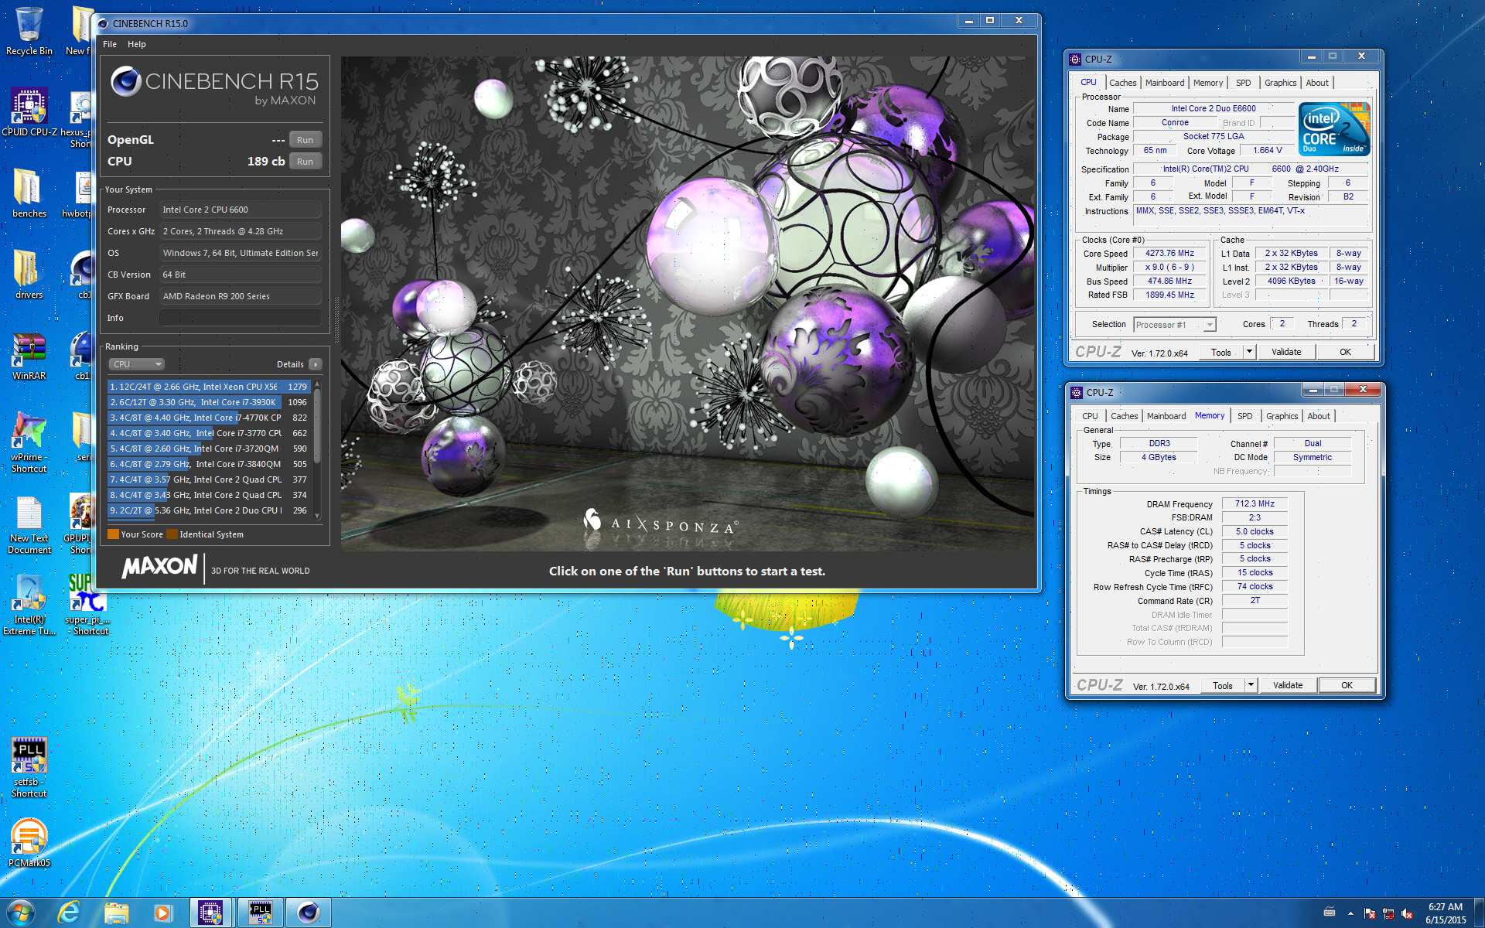Show hidden system tray icons
The image size is (1485, 928).
click(x=1350, y=913)
